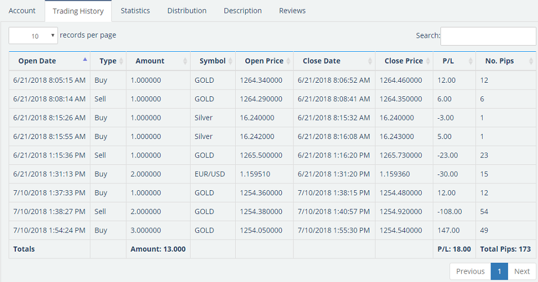
Task: Open the records per page dropdown
Action: [x=33, y=35]
